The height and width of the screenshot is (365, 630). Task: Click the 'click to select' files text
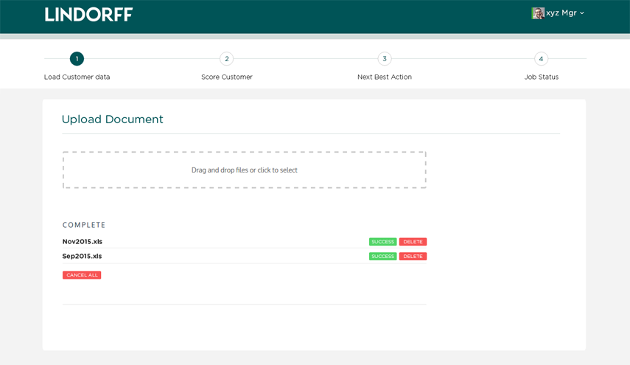278,170
